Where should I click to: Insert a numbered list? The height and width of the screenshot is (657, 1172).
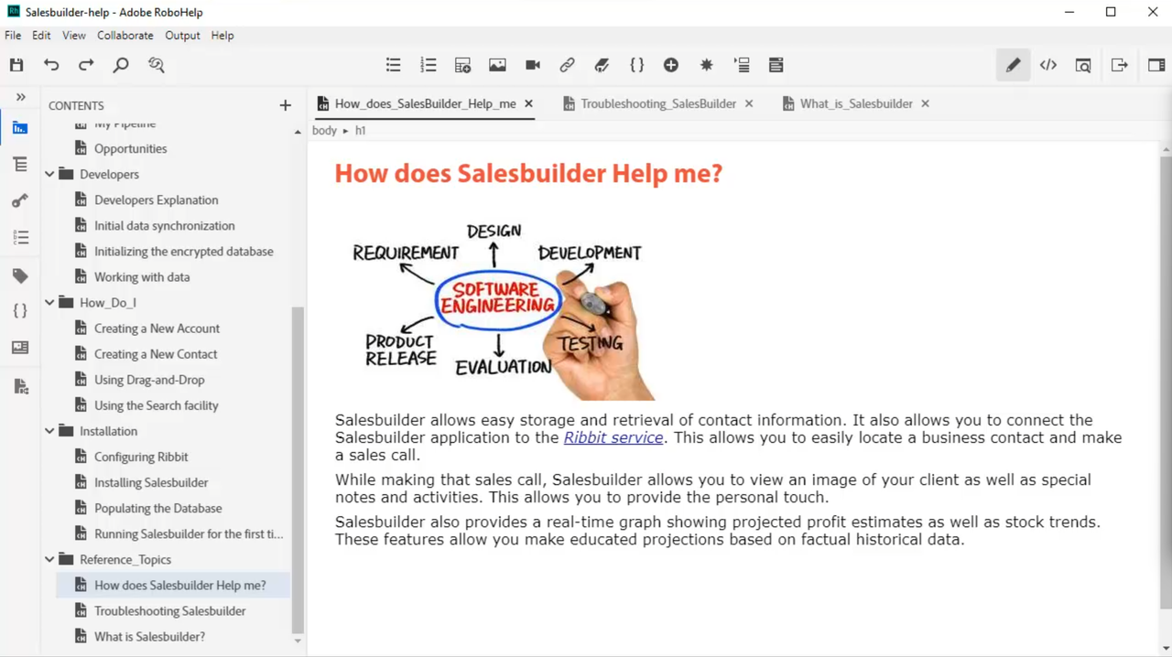click(429, 65)
